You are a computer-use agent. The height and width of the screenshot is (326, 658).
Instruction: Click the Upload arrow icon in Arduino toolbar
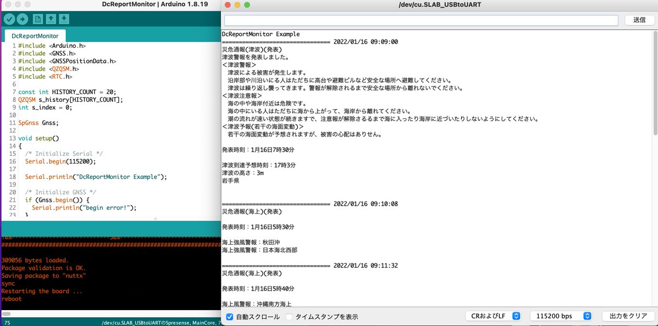[22, 19]
